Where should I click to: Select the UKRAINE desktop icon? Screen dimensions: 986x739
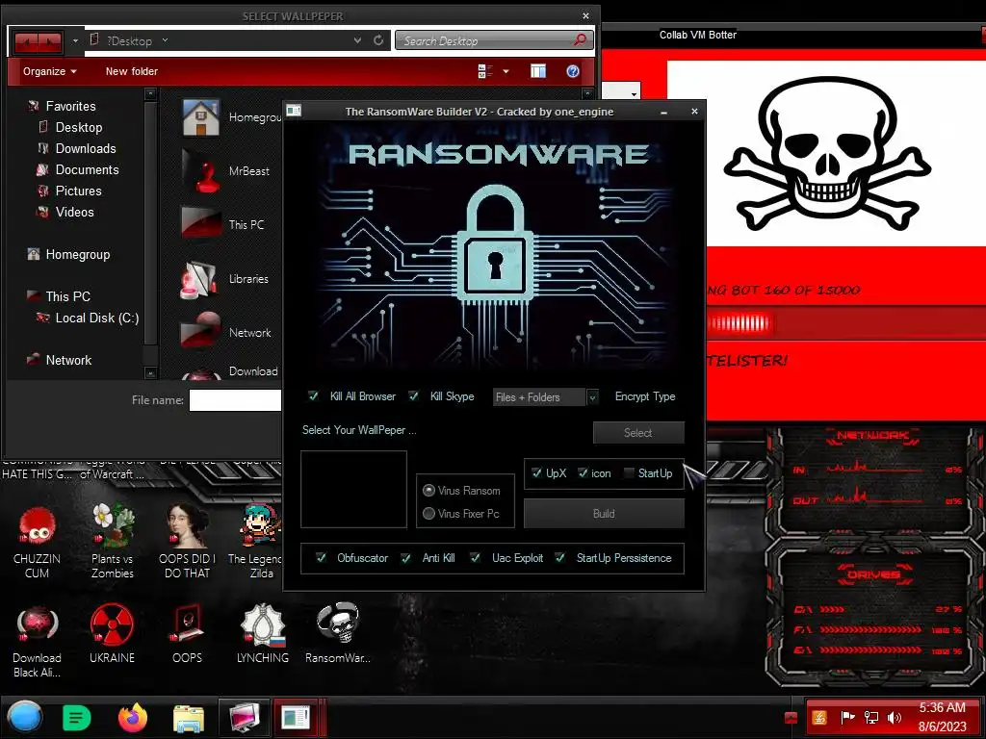click(112, 633)
